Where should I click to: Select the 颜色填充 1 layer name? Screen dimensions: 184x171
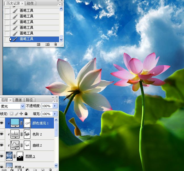40,123
